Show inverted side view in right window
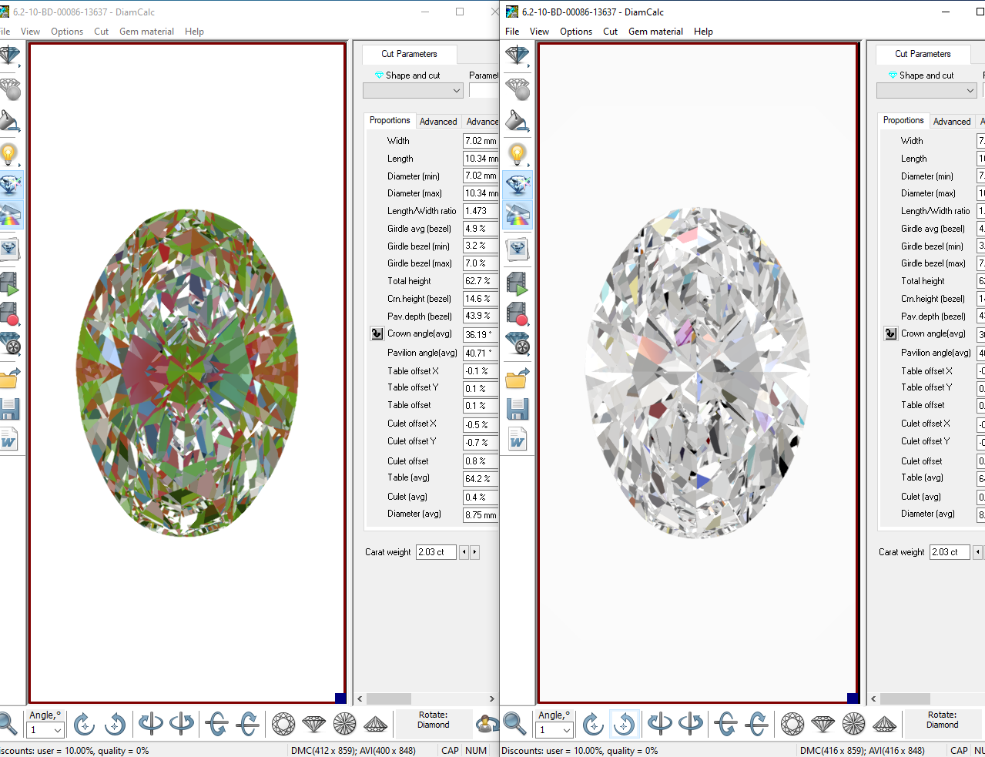The image size is (985, 757). tap(884, 724)
